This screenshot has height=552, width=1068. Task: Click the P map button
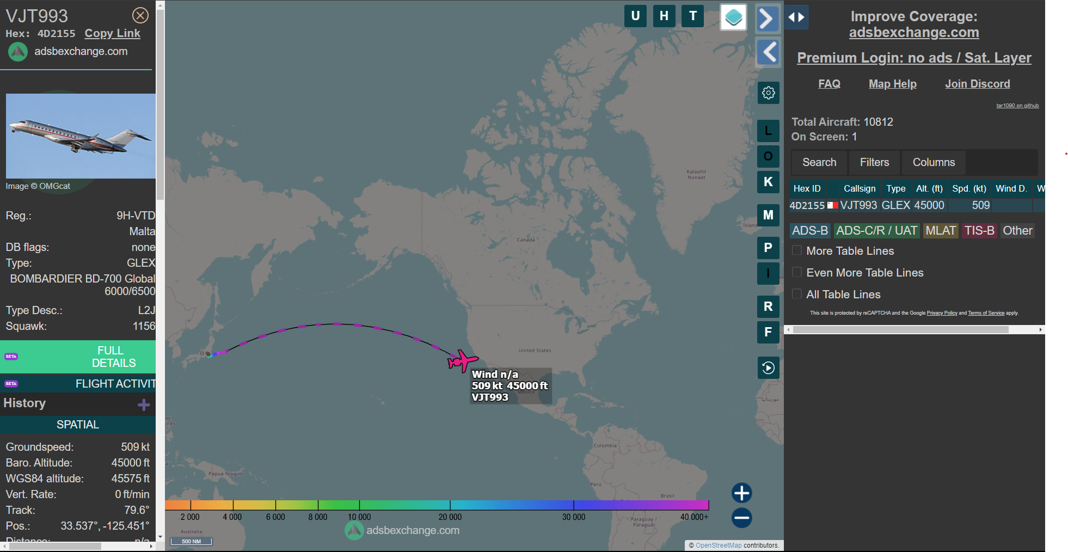tap(768, 248)
